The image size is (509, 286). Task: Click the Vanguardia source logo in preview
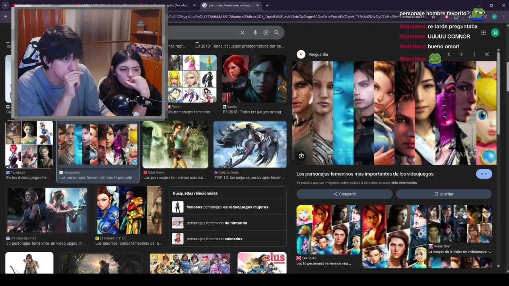301,54
